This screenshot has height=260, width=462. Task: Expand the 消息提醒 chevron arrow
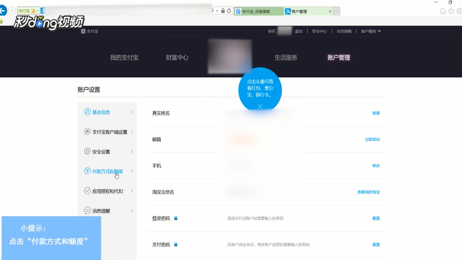coord(132,211)
